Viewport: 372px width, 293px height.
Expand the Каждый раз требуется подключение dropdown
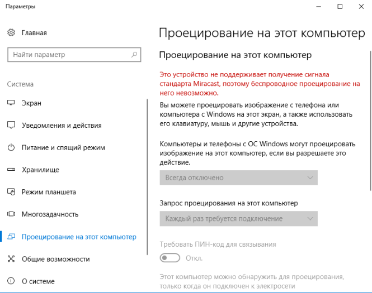238,218
